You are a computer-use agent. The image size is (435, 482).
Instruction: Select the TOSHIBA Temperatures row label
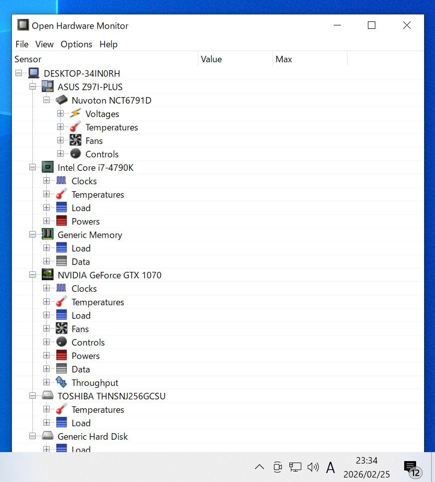point(97,409)
